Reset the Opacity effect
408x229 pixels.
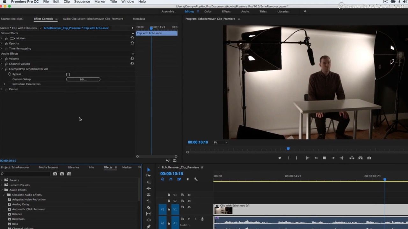[x=132, y=43]
